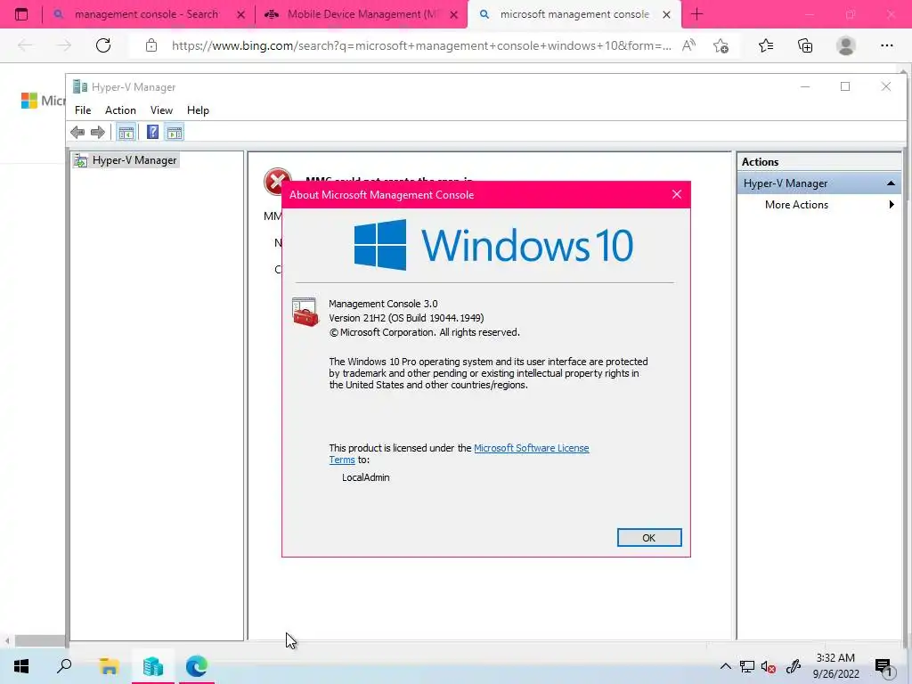Open Help via the blue question-mark toolbar icon
The image size is (912, 684).
pos(152,133)
